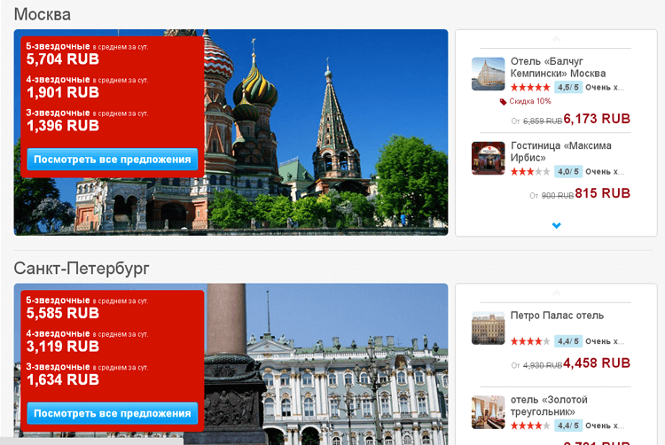The height and width of the screenshot is (445, 665).
Task: Click the discount tag icon near Скидка 10%
Action: click(x=504, y=102)
